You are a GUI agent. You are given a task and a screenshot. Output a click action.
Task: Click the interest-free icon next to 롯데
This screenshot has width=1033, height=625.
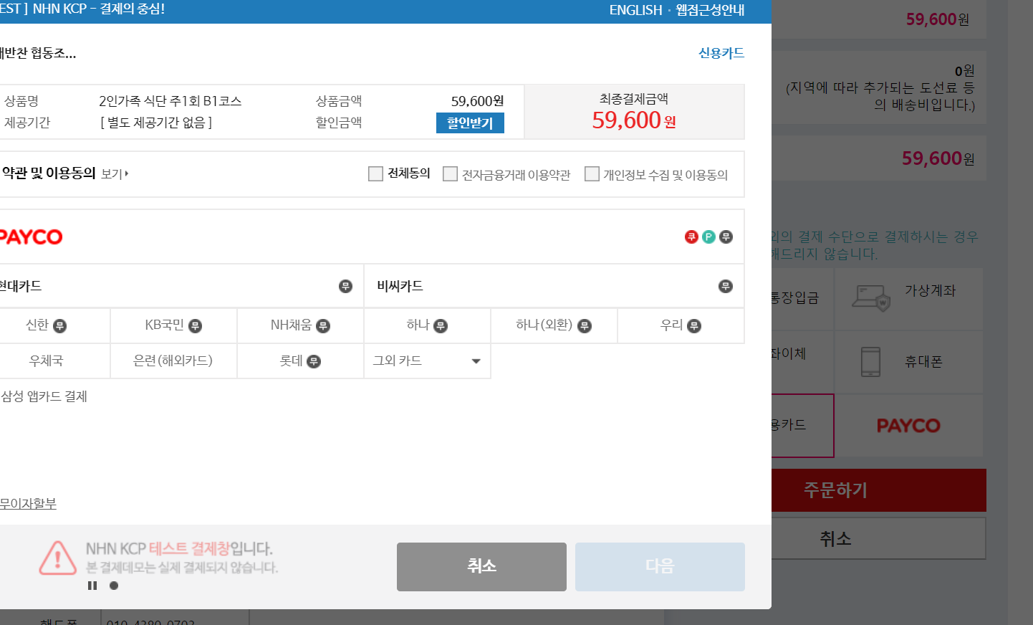(x=313, y=361)
